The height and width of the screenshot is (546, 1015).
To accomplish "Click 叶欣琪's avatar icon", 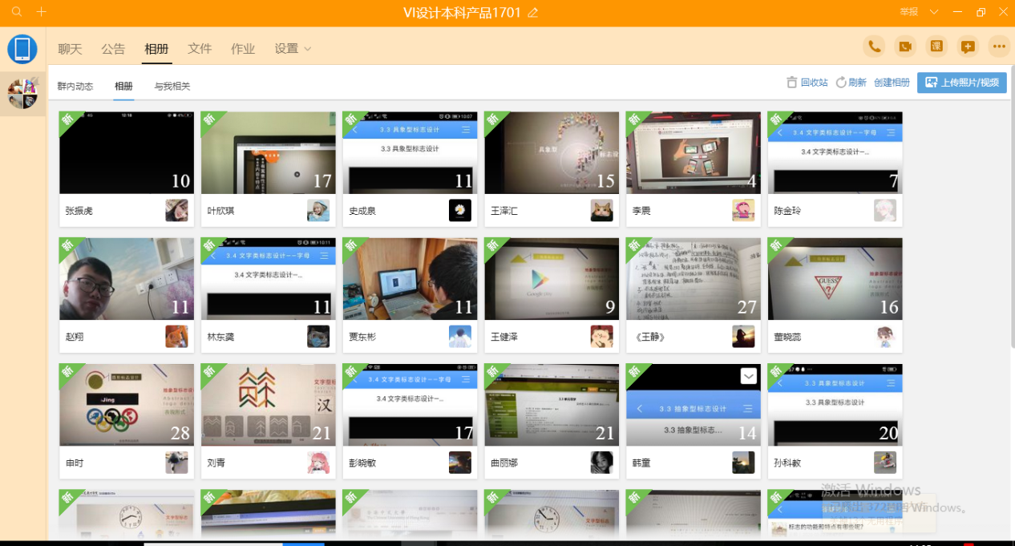I will point(318,210).
